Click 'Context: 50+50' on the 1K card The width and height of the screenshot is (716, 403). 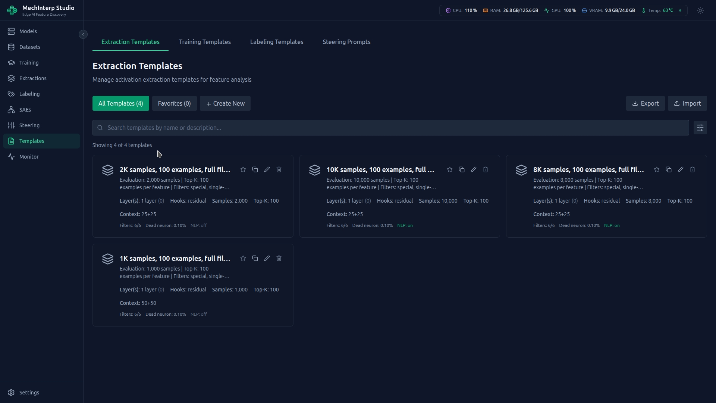point(138,303)
